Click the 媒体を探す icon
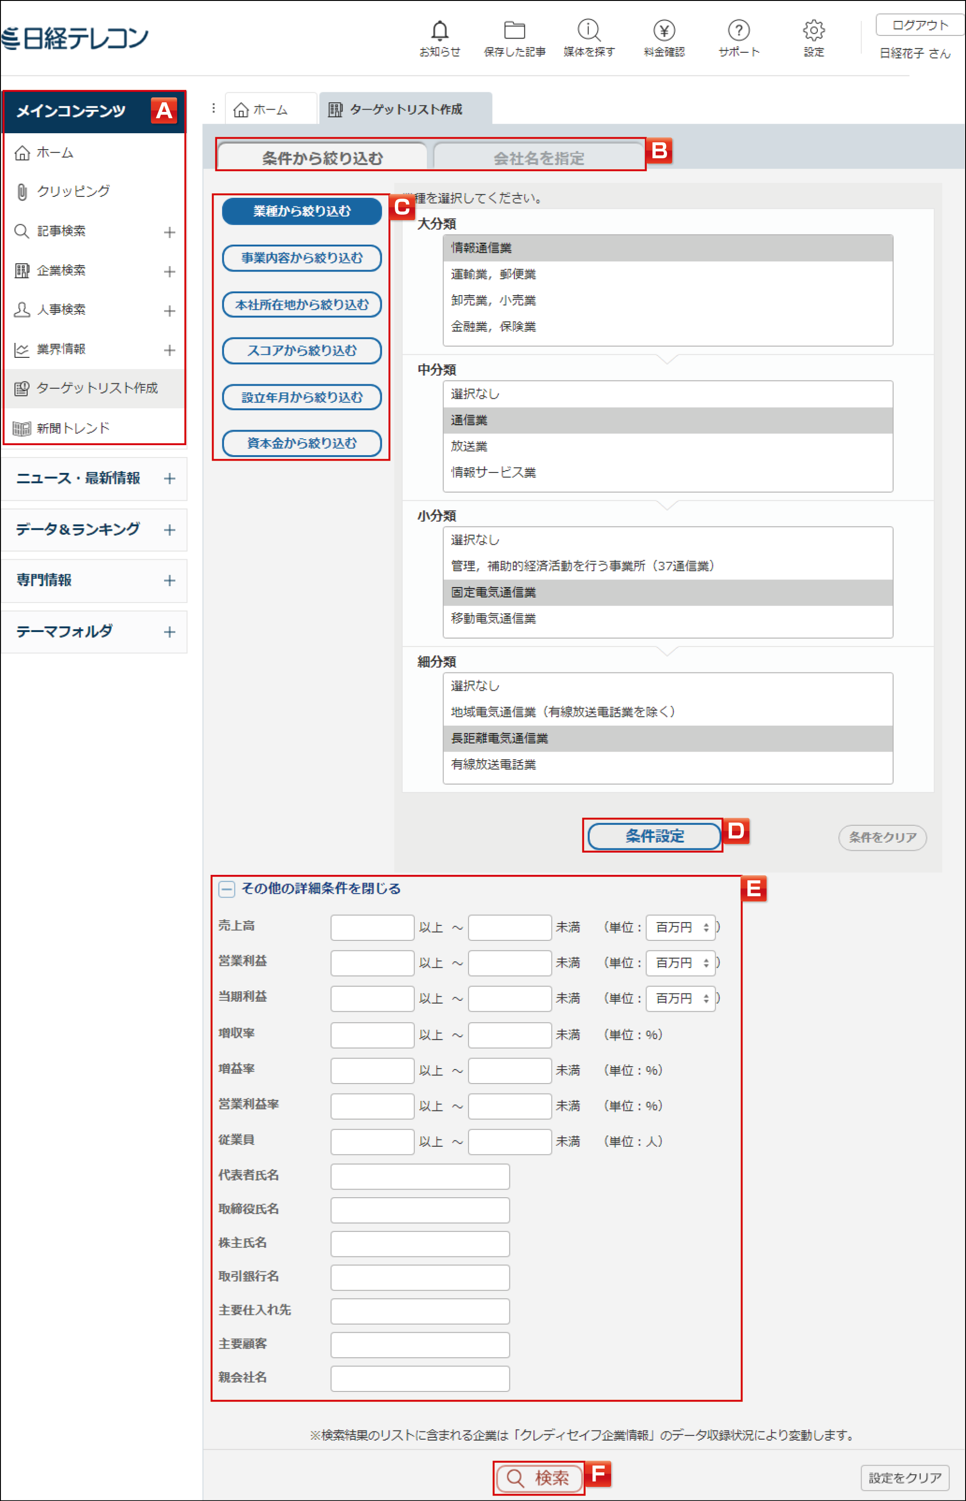Viewport: 966px width, 1501px height. point(588,38)
